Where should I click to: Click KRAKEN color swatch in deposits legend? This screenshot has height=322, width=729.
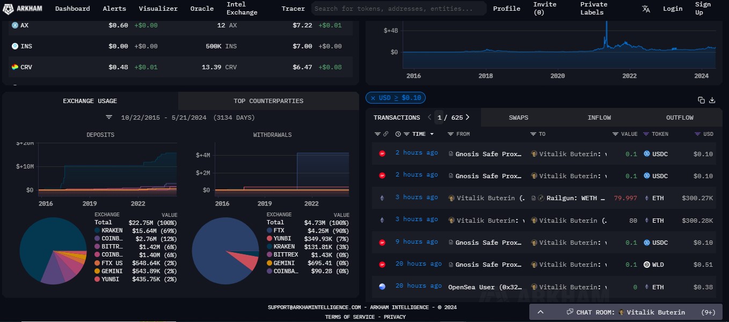coord(97,230)
